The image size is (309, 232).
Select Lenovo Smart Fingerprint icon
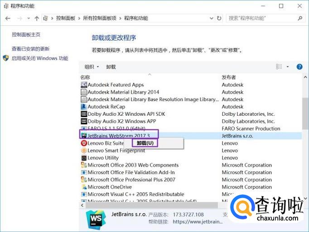coord(84,150)
